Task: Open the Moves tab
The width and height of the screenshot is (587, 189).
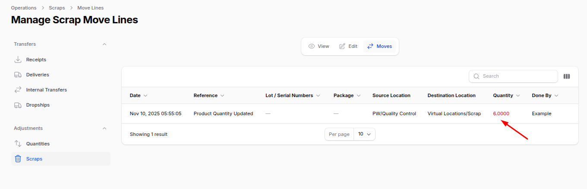Action: [x=379, y=46]
